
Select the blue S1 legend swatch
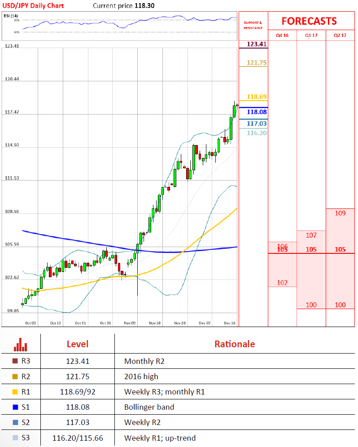[x=16, y=407]
